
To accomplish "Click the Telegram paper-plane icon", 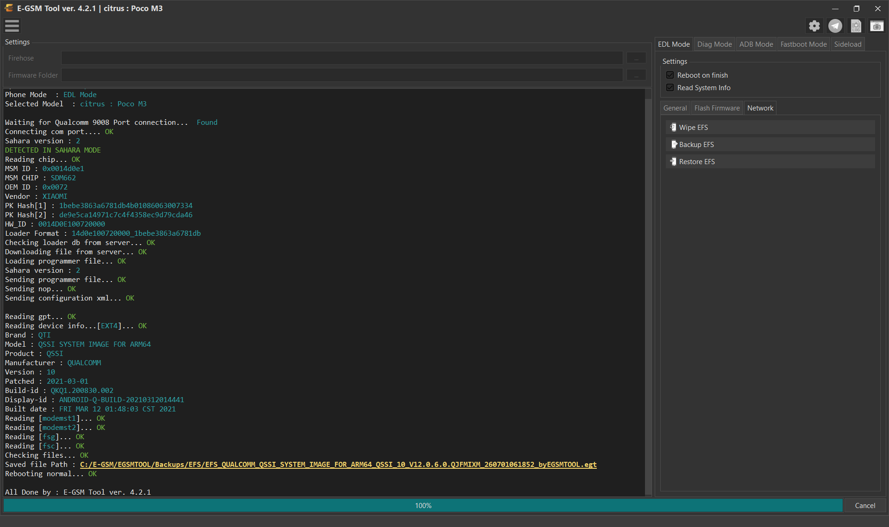I will pos(835,26).
